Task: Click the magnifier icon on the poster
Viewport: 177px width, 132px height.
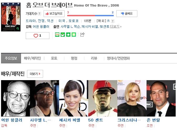Action: point(18,29)
